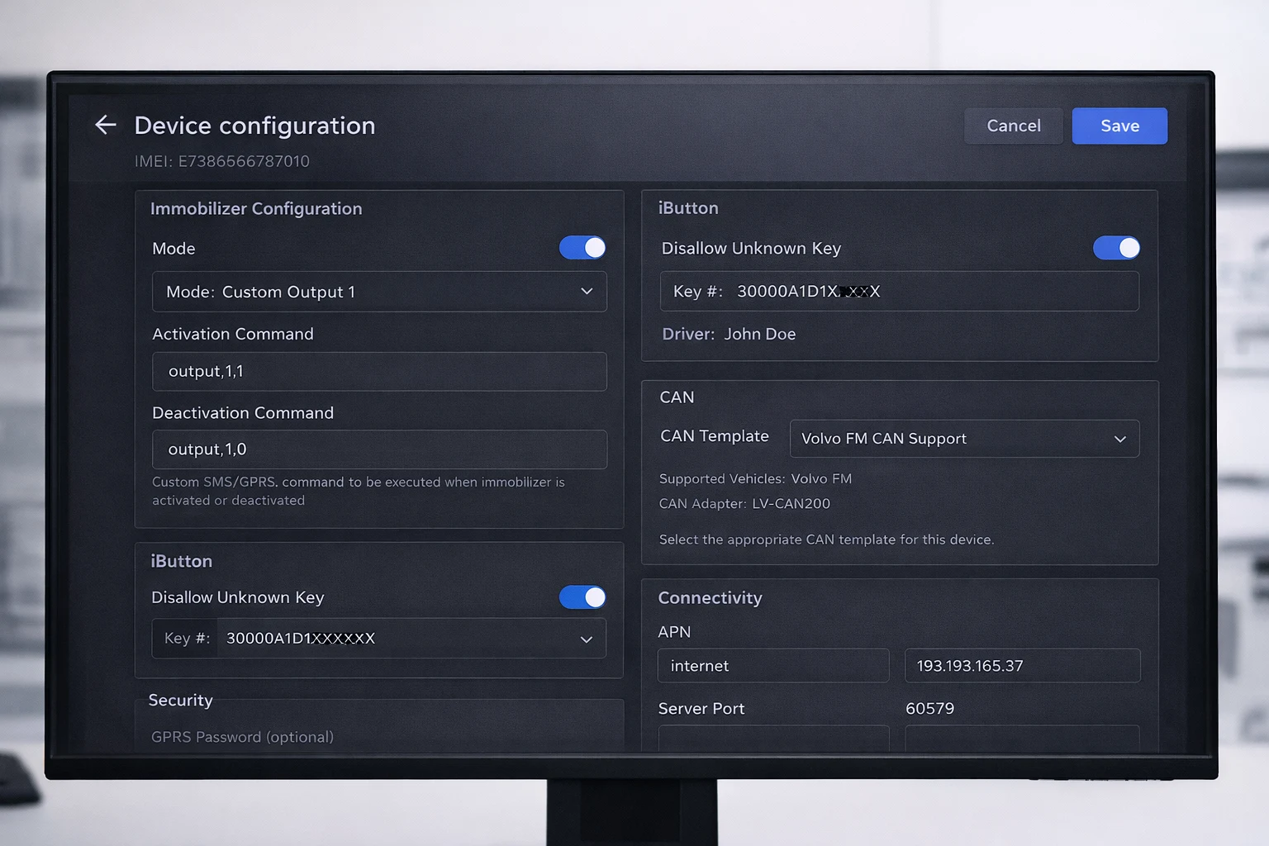1269x846 pixels.
Task: Click the empty field below 60579
Action: coord(1022,739)
